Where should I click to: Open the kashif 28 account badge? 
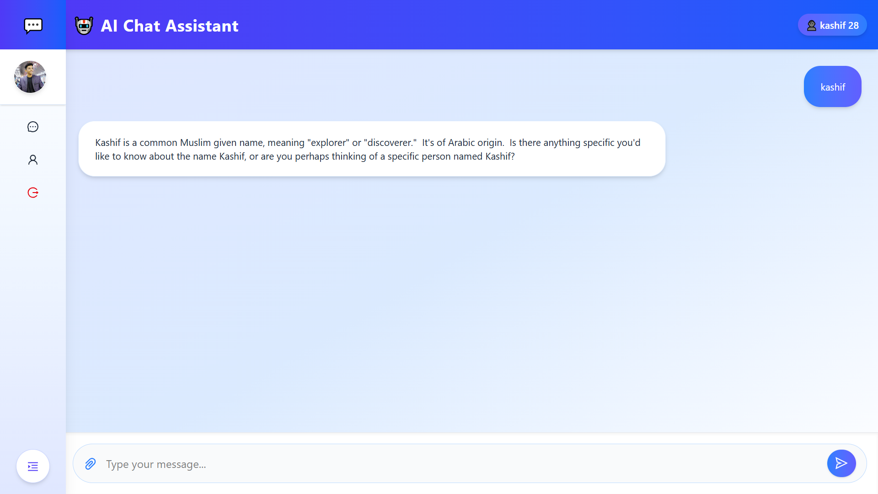coord(832,25)
